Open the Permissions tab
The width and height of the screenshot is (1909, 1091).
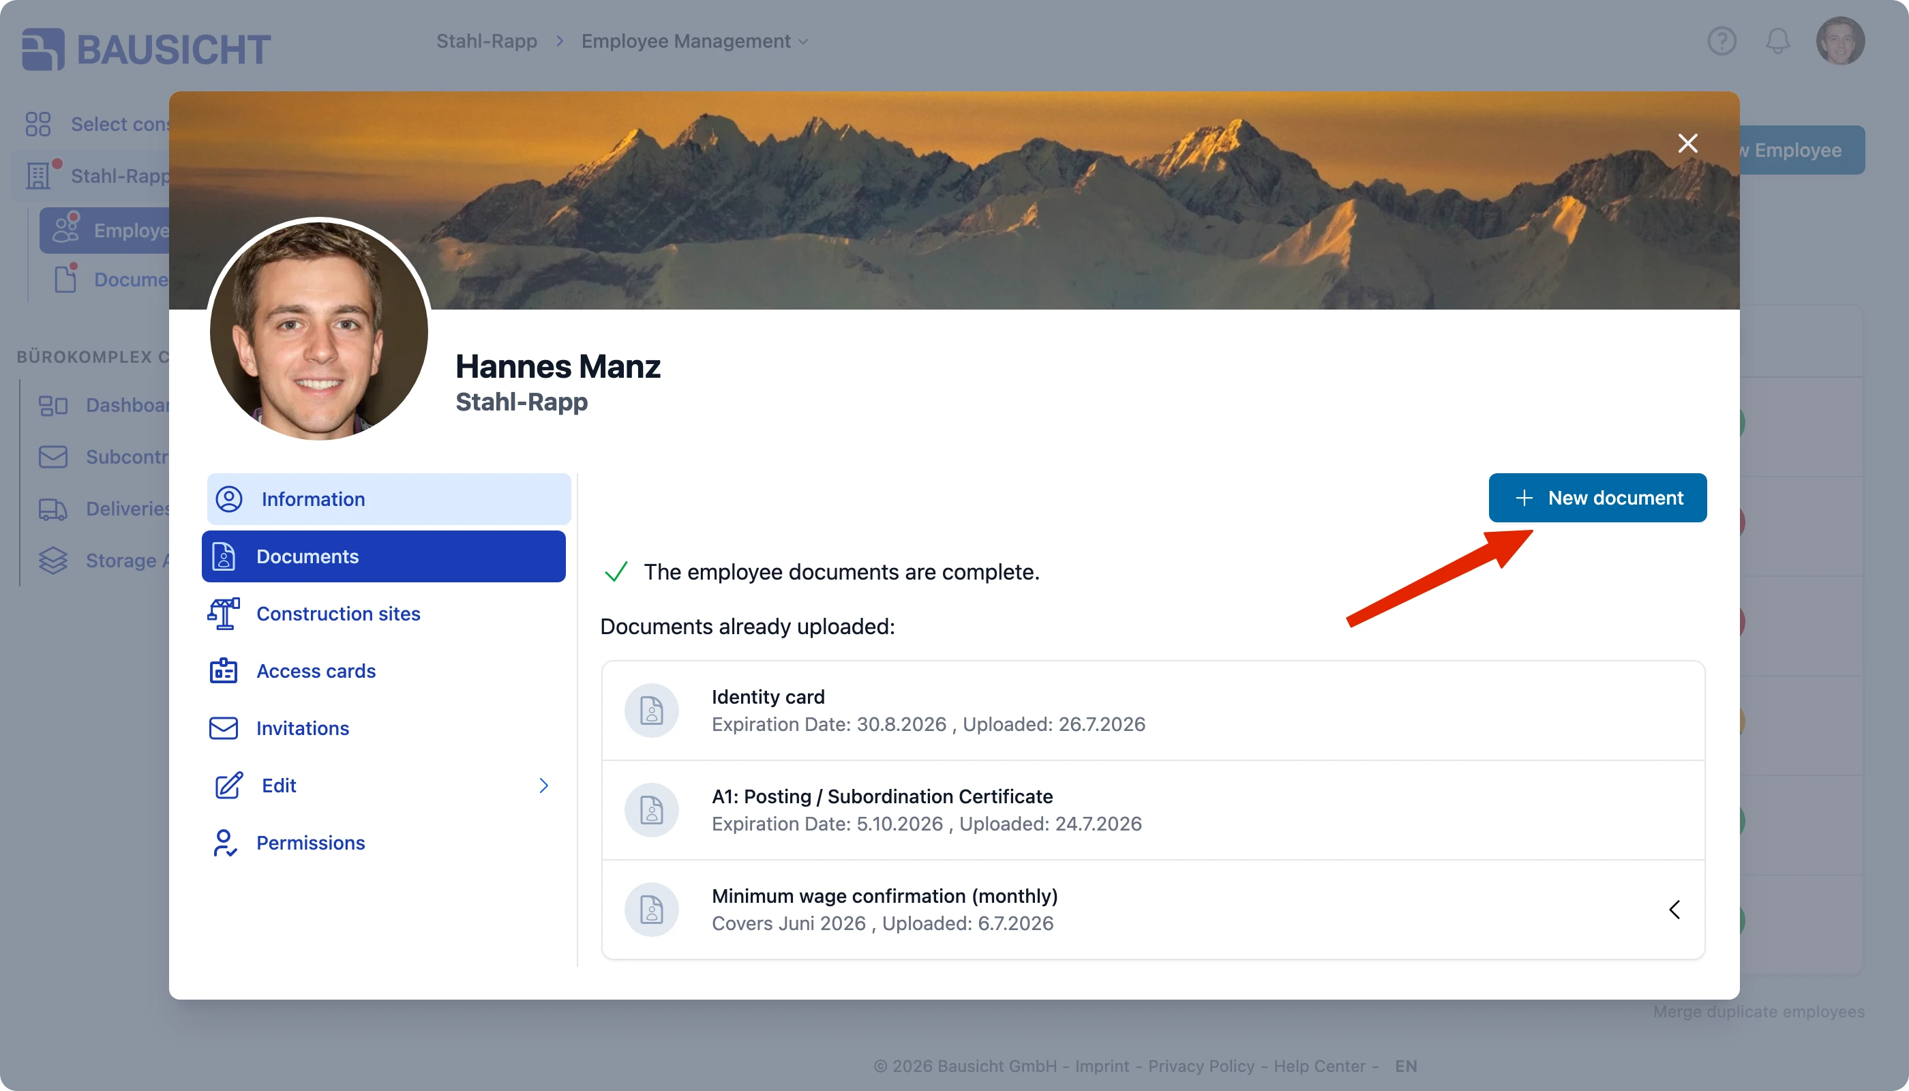coord(384,843)
